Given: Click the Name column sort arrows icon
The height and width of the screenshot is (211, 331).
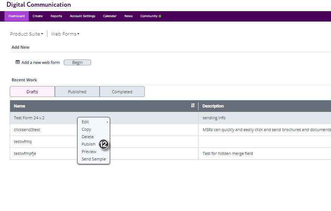Looking at the screenshot, I should (x=193, y=106).
